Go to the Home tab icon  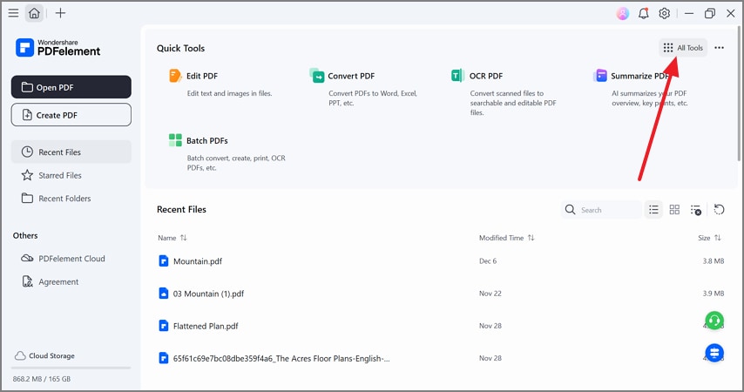click(x=34, y=13)
